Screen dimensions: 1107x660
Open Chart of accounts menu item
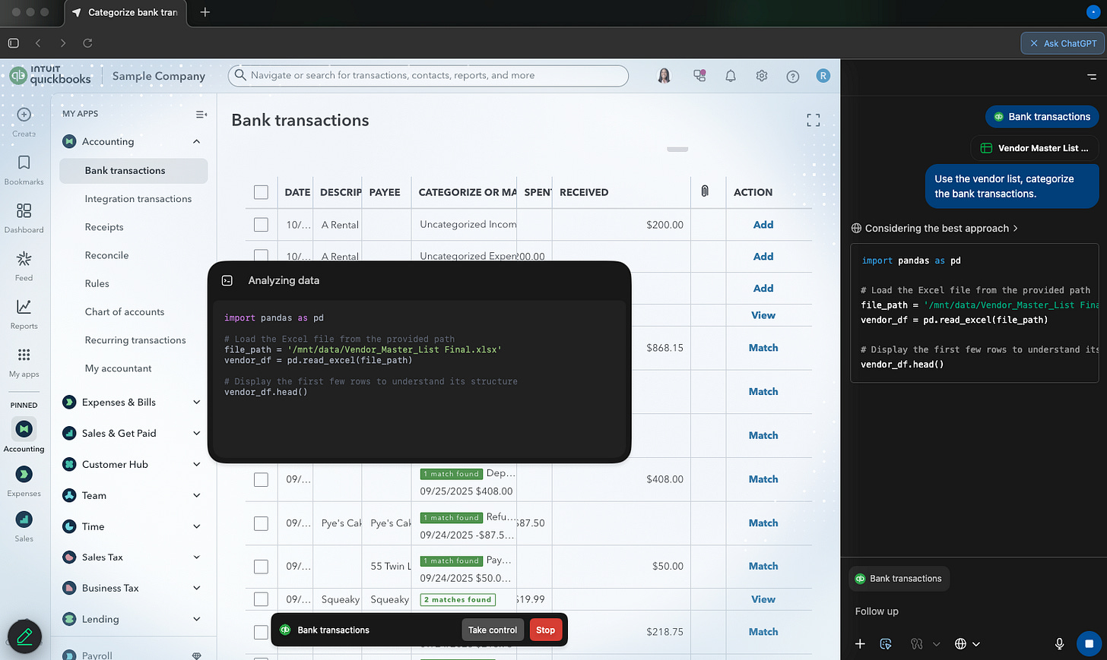pos(125,312)
